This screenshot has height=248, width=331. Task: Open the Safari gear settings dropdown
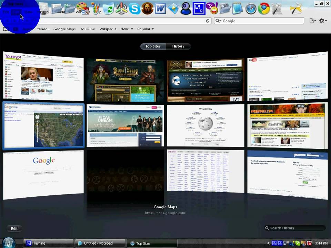(x=323, y=21)
